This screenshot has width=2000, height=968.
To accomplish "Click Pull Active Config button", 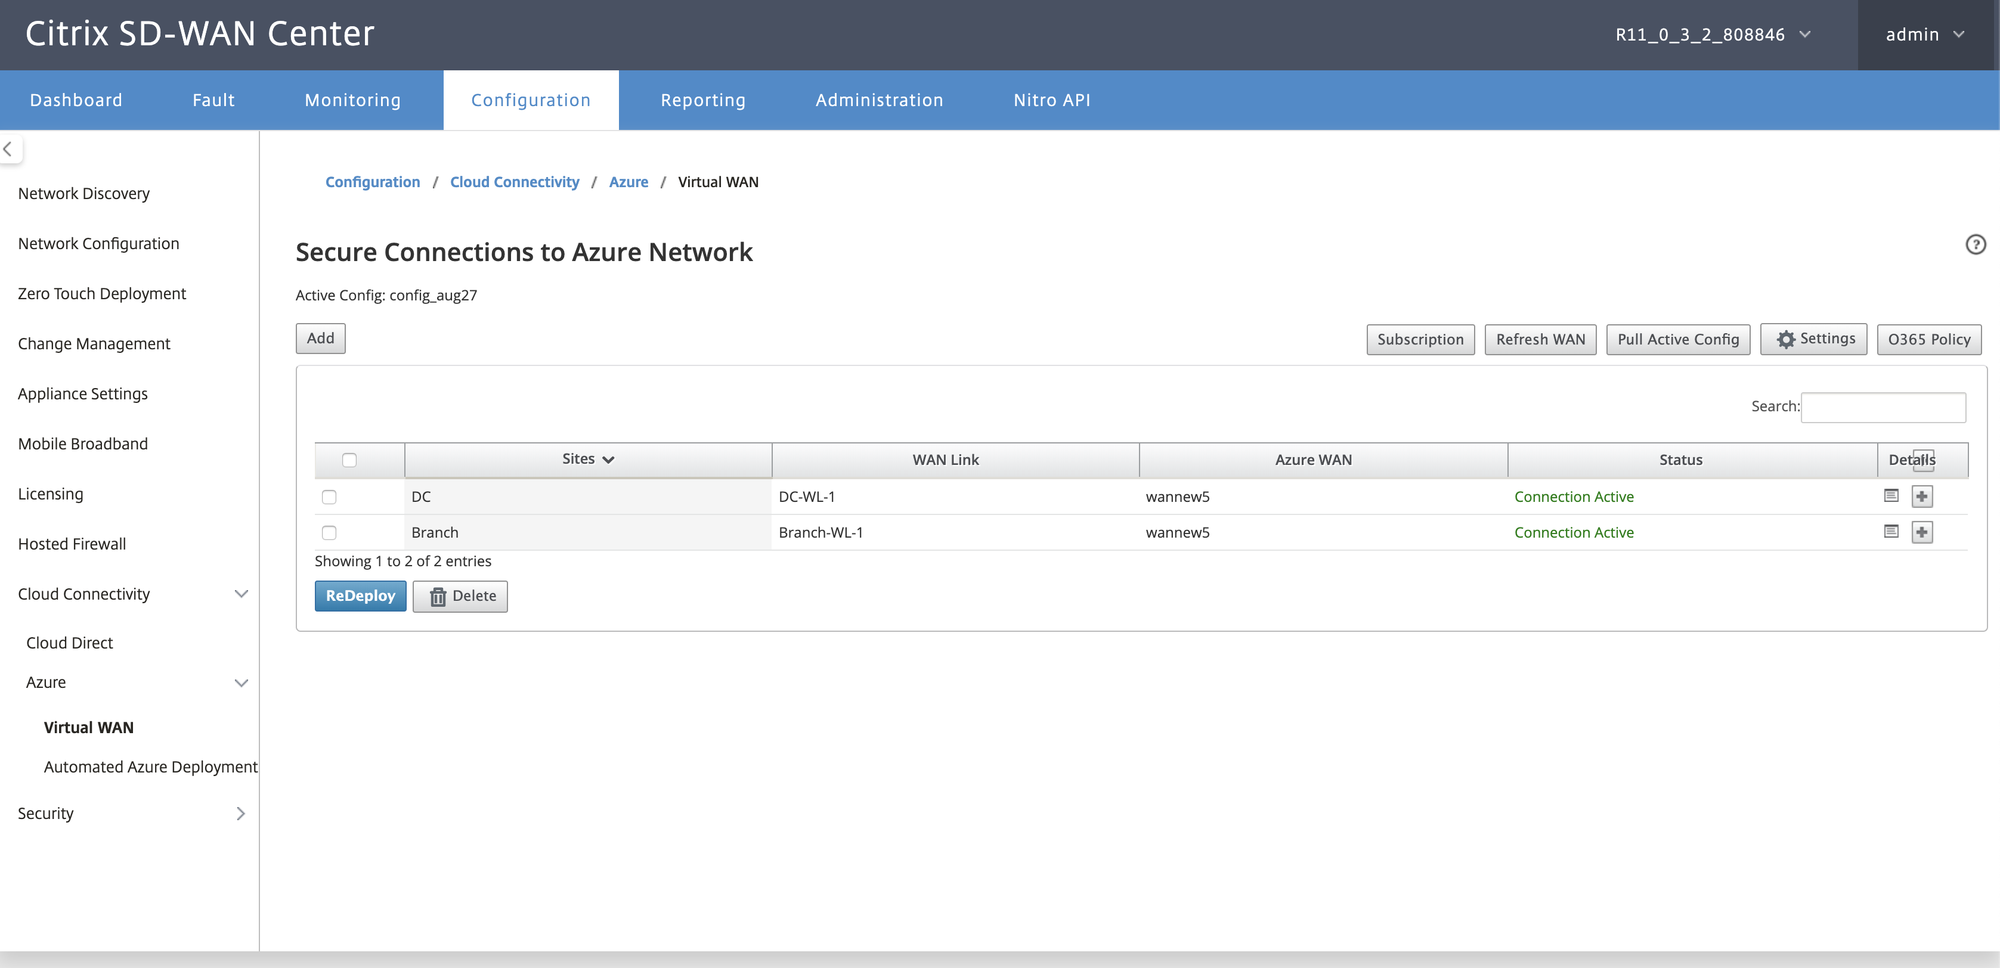I will 1678,339.
